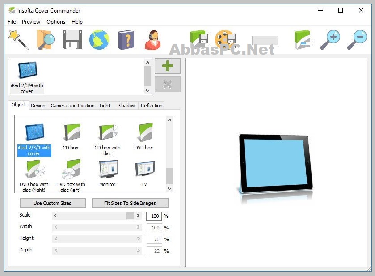The height and width of the screenshot is (276, 375).
Task: Click the iPad preview image
Action: (x=275, y=164)
